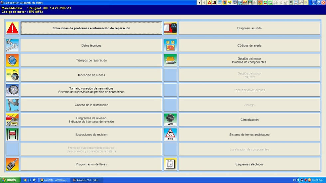Image resolution: width=326 pixels, height=183 pixels.
Task: Click the large engine ECU icon
Action: (170, 60)
